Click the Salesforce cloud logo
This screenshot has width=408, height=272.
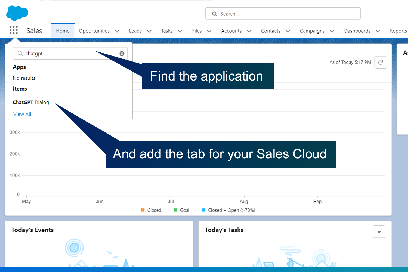pyautogui.click(x=17, y=13)
